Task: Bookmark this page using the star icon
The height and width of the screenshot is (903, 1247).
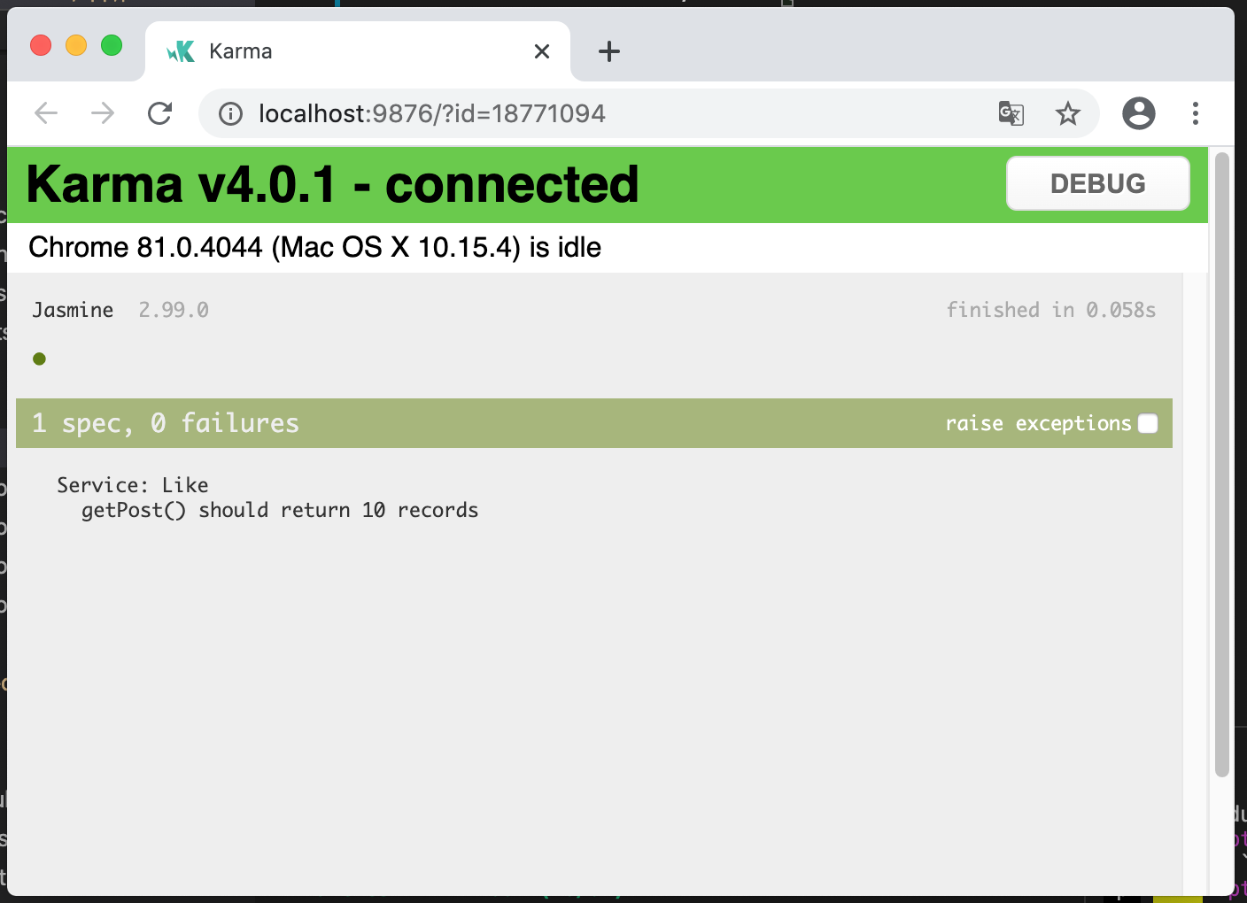Action: (1068, 113)
